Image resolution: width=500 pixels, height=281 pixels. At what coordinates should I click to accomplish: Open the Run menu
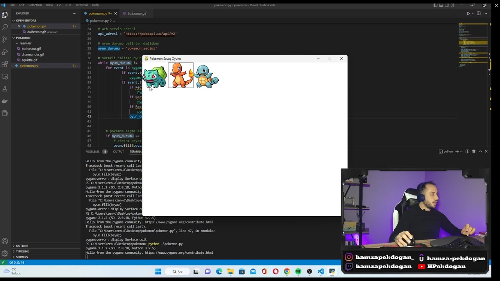pos(68,5)
